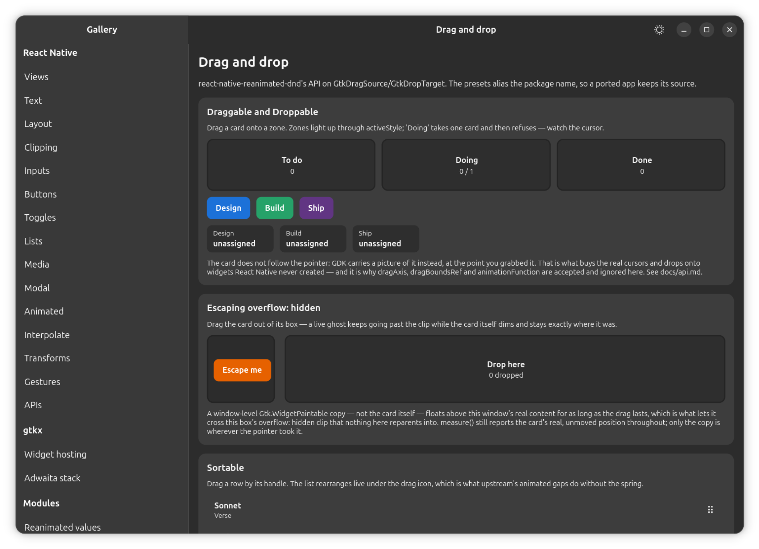Click the Done drop zone
The image size is (759, 549).
pyautogui.click(x=641, y=165)
